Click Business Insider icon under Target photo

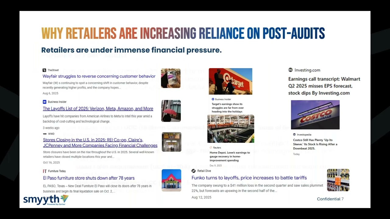pyautogui.click(x=213, y=99)
